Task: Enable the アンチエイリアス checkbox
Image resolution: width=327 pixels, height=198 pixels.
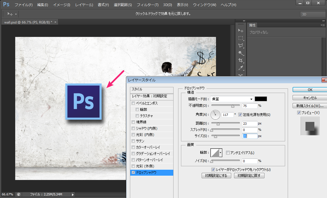Action: (x=228, y=153)
